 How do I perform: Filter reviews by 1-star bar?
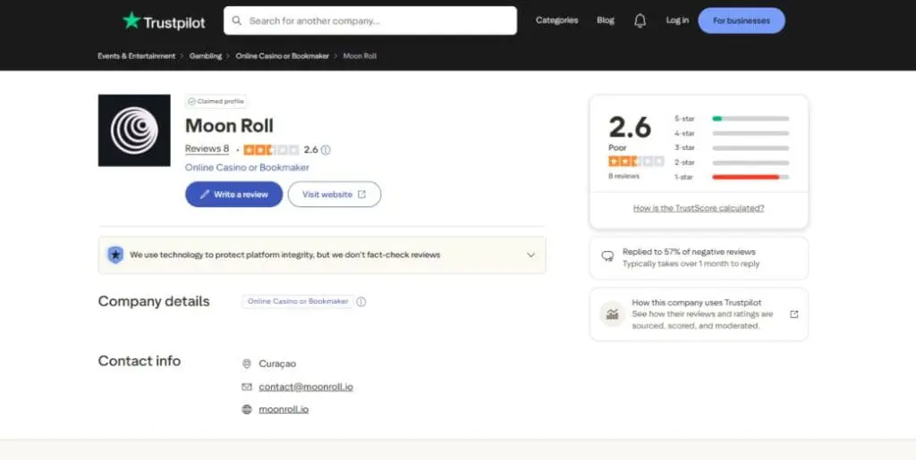pos(750,177)
